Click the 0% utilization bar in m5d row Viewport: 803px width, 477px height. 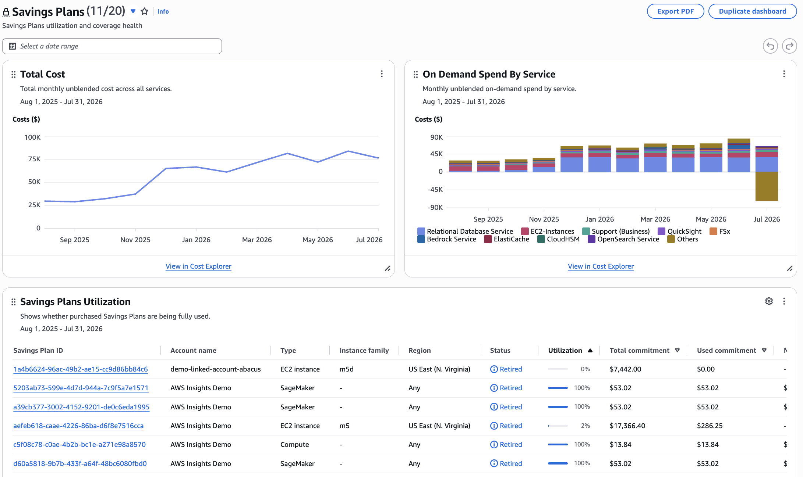tap(558, 369)
